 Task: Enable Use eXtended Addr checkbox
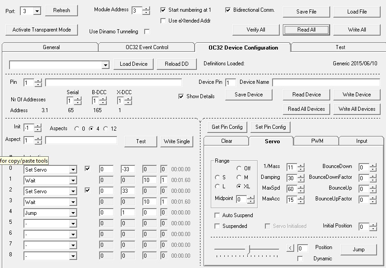coord(163,21)
